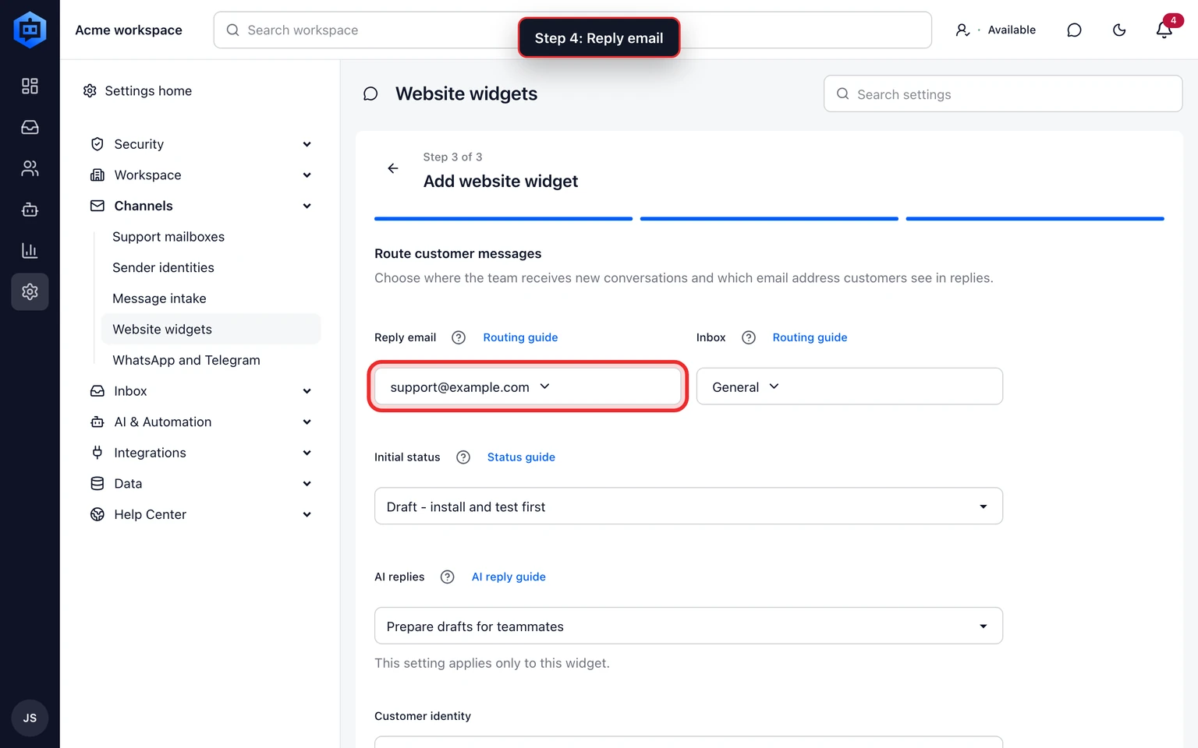Open the Initial status Draft dropdown
Screen dimensions: 1198x748
click(689, 506)
